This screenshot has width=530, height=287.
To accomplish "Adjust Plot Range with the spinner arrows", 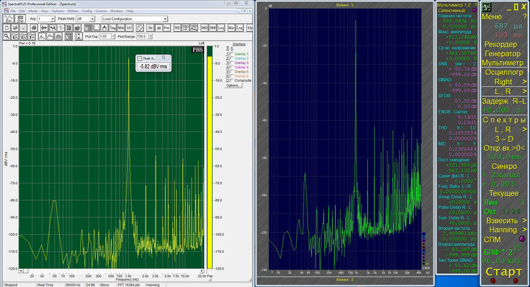I will pos(150,36).
